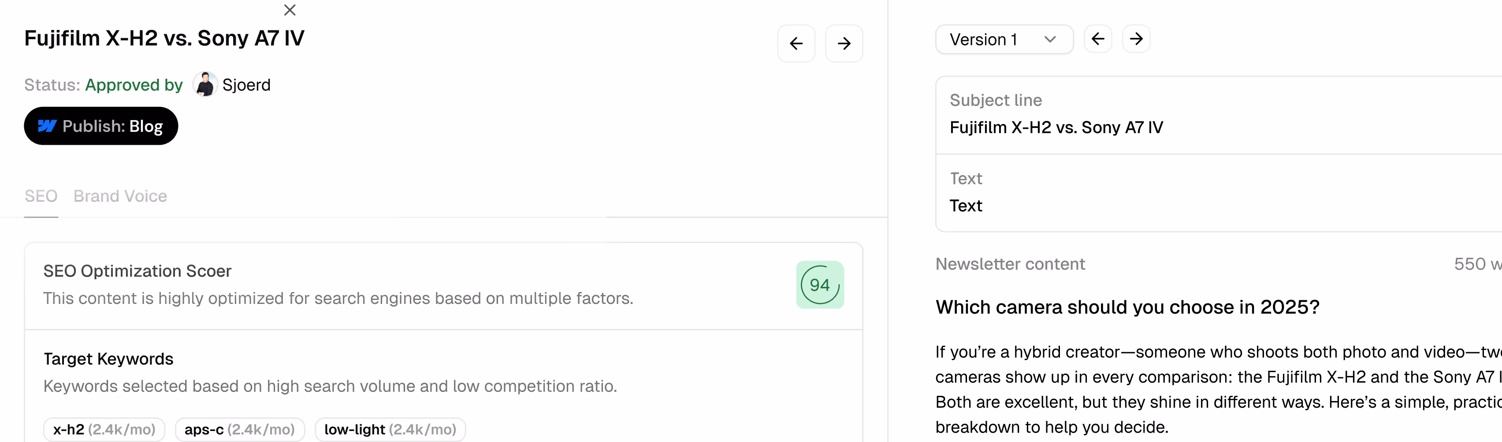The width and height of the screenshot is (1502, 442).
Task: Expand version list using chevron arrow
Action: coord(1050,40)
